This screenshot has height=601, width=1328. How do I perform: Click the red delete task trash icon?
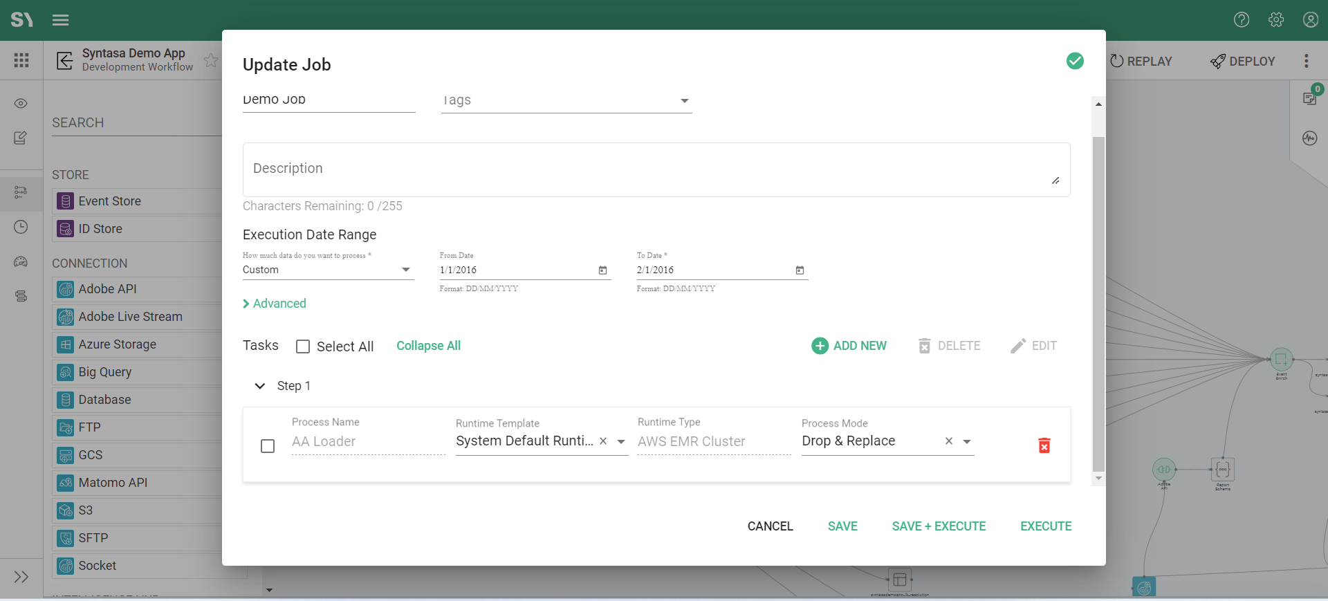pos(1044,445)
